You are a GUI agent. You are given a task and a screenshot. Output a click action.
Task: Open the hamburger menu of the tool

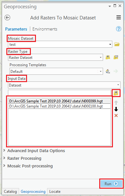[119, 17]
